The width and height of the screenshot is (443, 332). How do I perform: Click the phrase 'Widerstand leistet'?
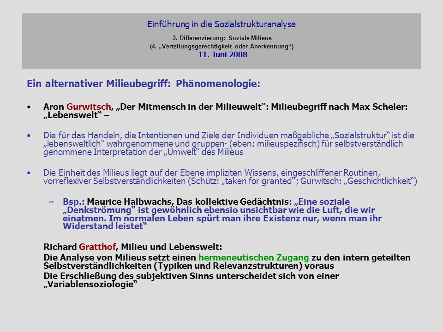(103, 226)
